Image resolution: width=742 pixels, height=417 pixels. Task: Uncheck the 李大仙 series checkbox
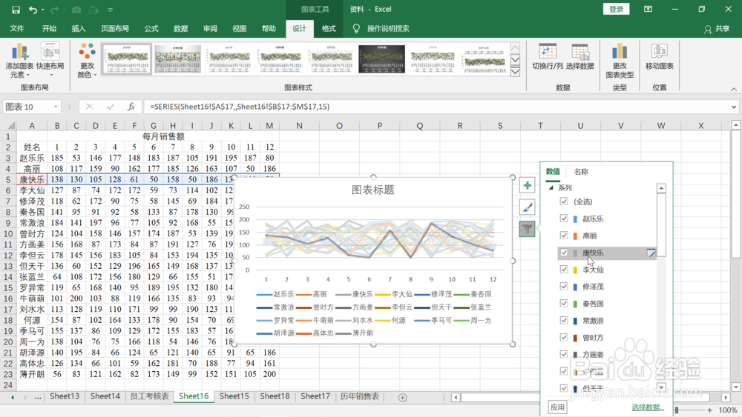point(564,269)
